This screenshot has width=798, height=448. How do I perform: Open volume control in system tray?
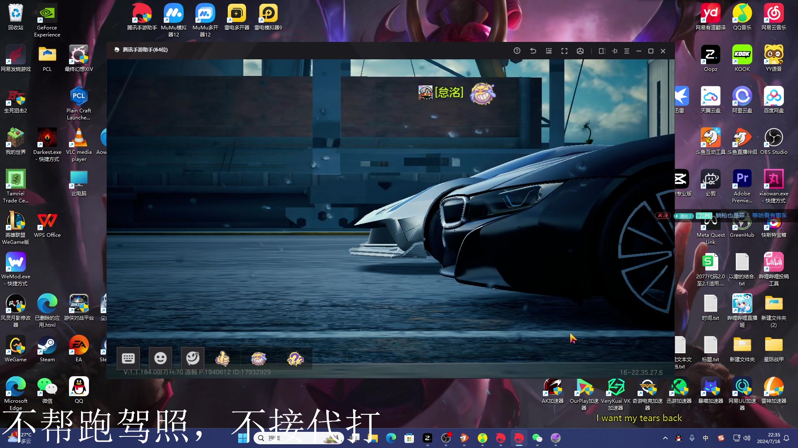(x=747, y=438)
